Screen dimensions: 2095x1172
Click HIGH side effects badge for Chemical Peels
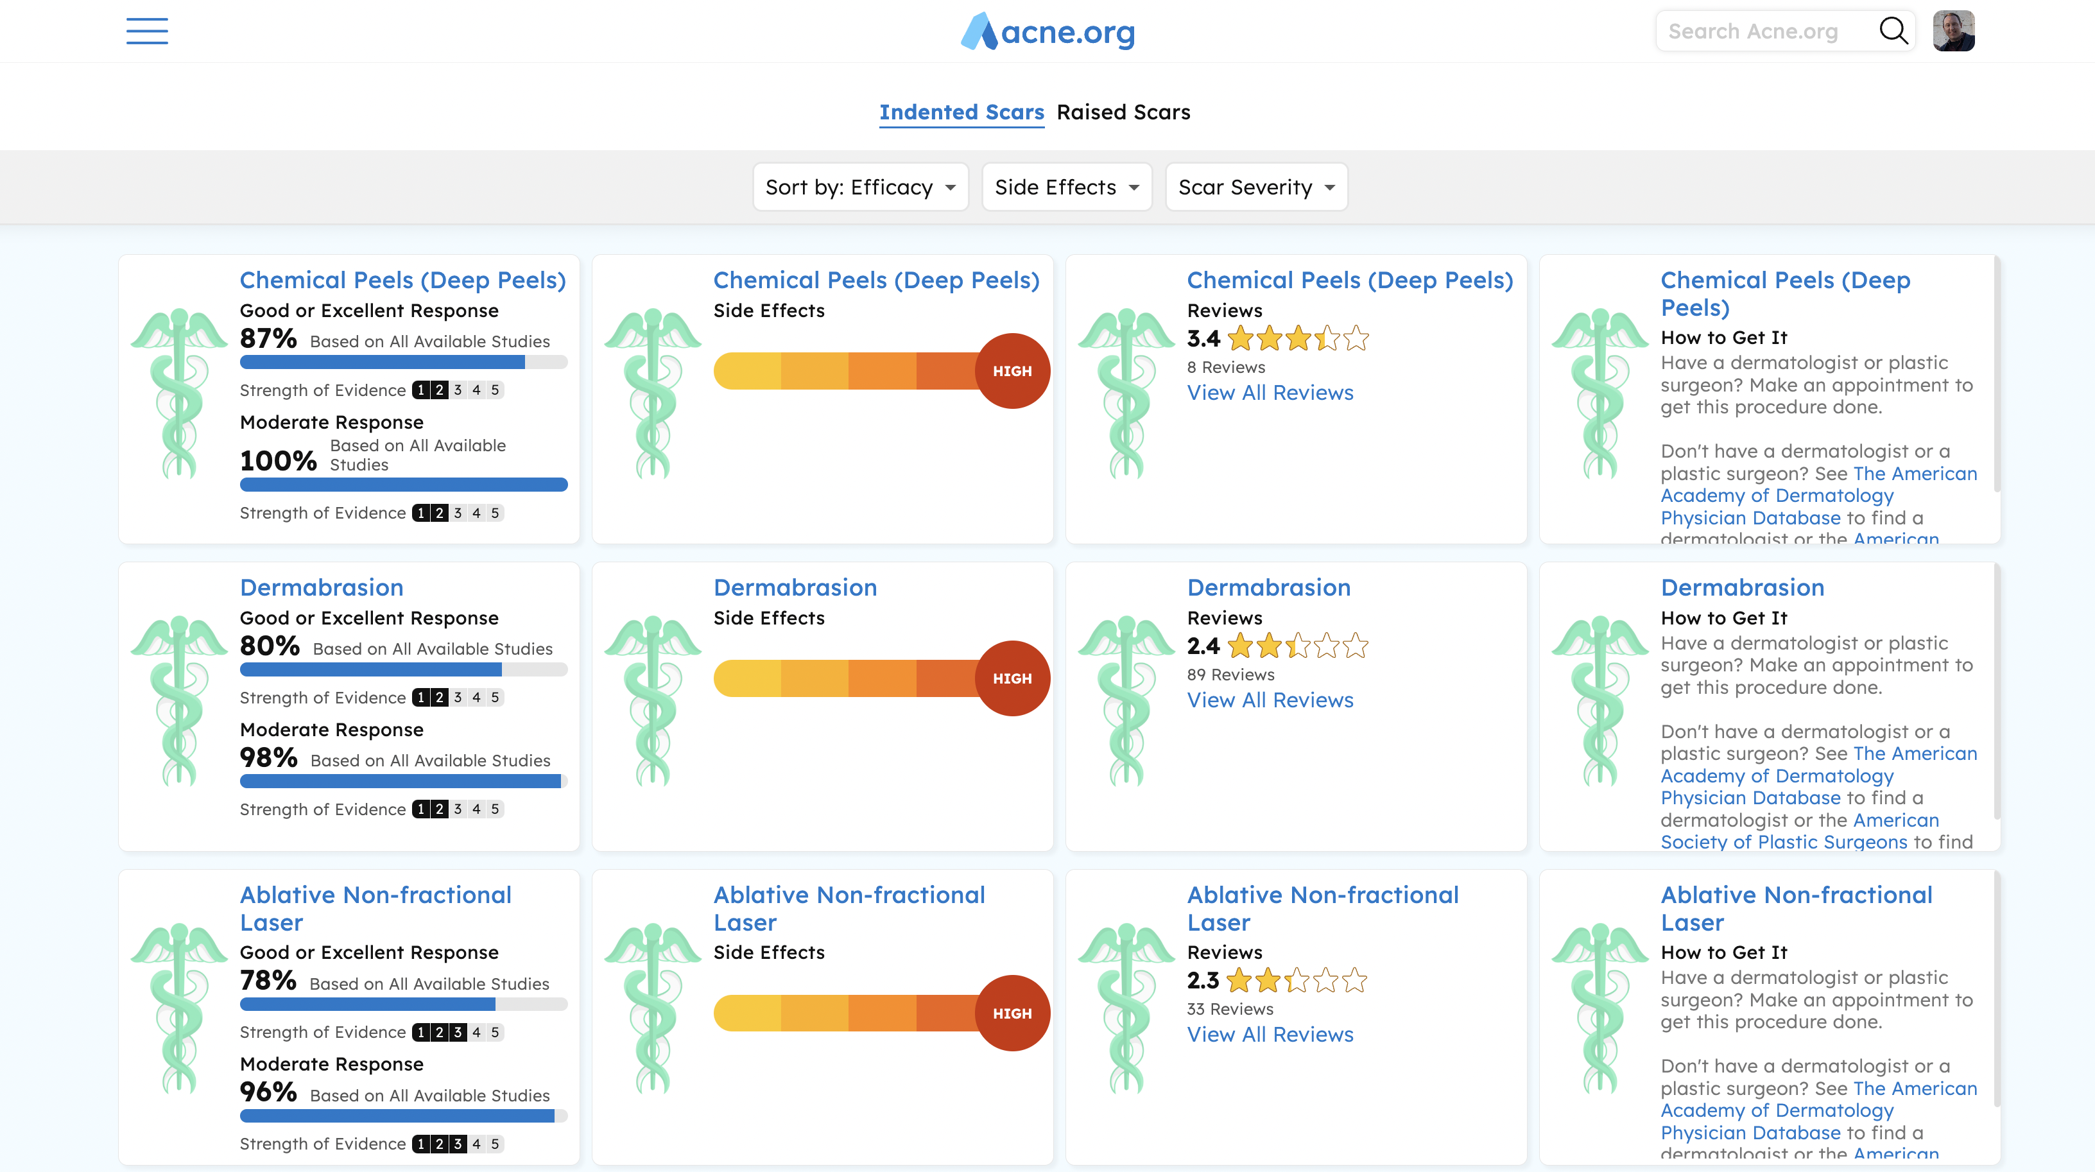pos(1012,371)
